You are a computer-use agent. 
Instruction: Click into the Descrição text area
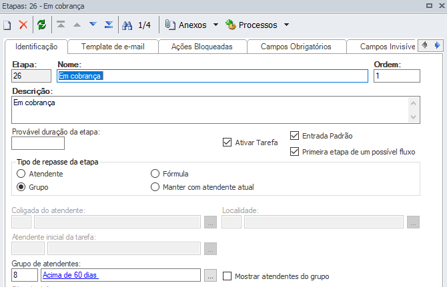(x=215, y=110)
